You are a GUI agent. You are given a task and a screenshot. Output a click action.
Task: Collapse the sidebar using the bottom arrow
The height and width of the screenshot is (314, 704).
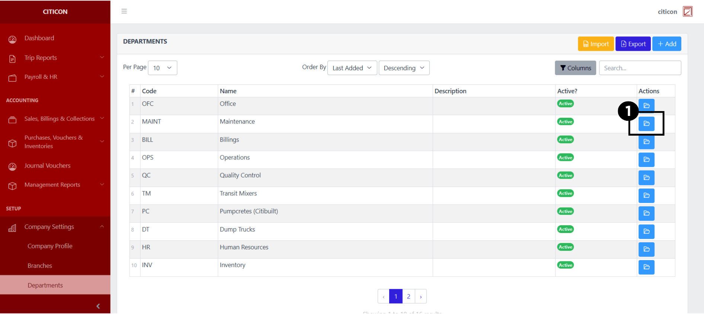98,306
